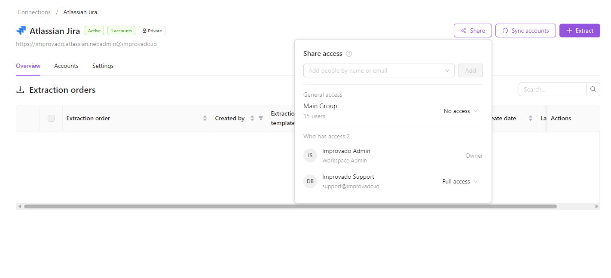Click the 15 users text
Image resolution: width=611 pixels, height=278 pixels.
pos(314,116)
